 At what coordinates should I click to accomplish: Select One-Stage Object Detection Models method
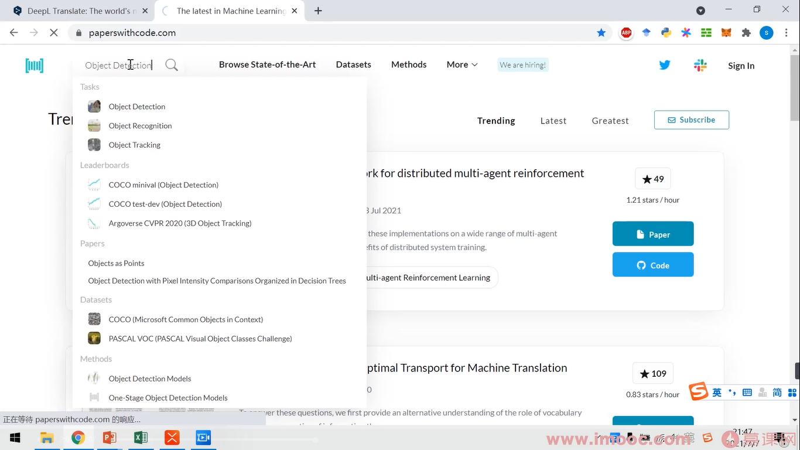pyautogui.click(x=168, y=398)
